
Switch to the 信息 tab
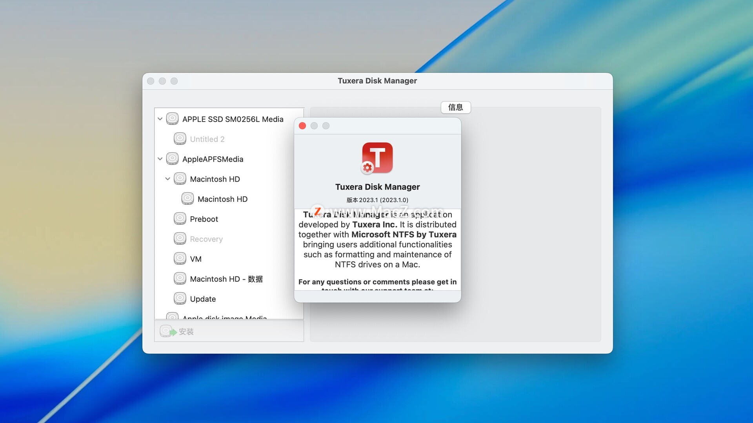(456, 107)
